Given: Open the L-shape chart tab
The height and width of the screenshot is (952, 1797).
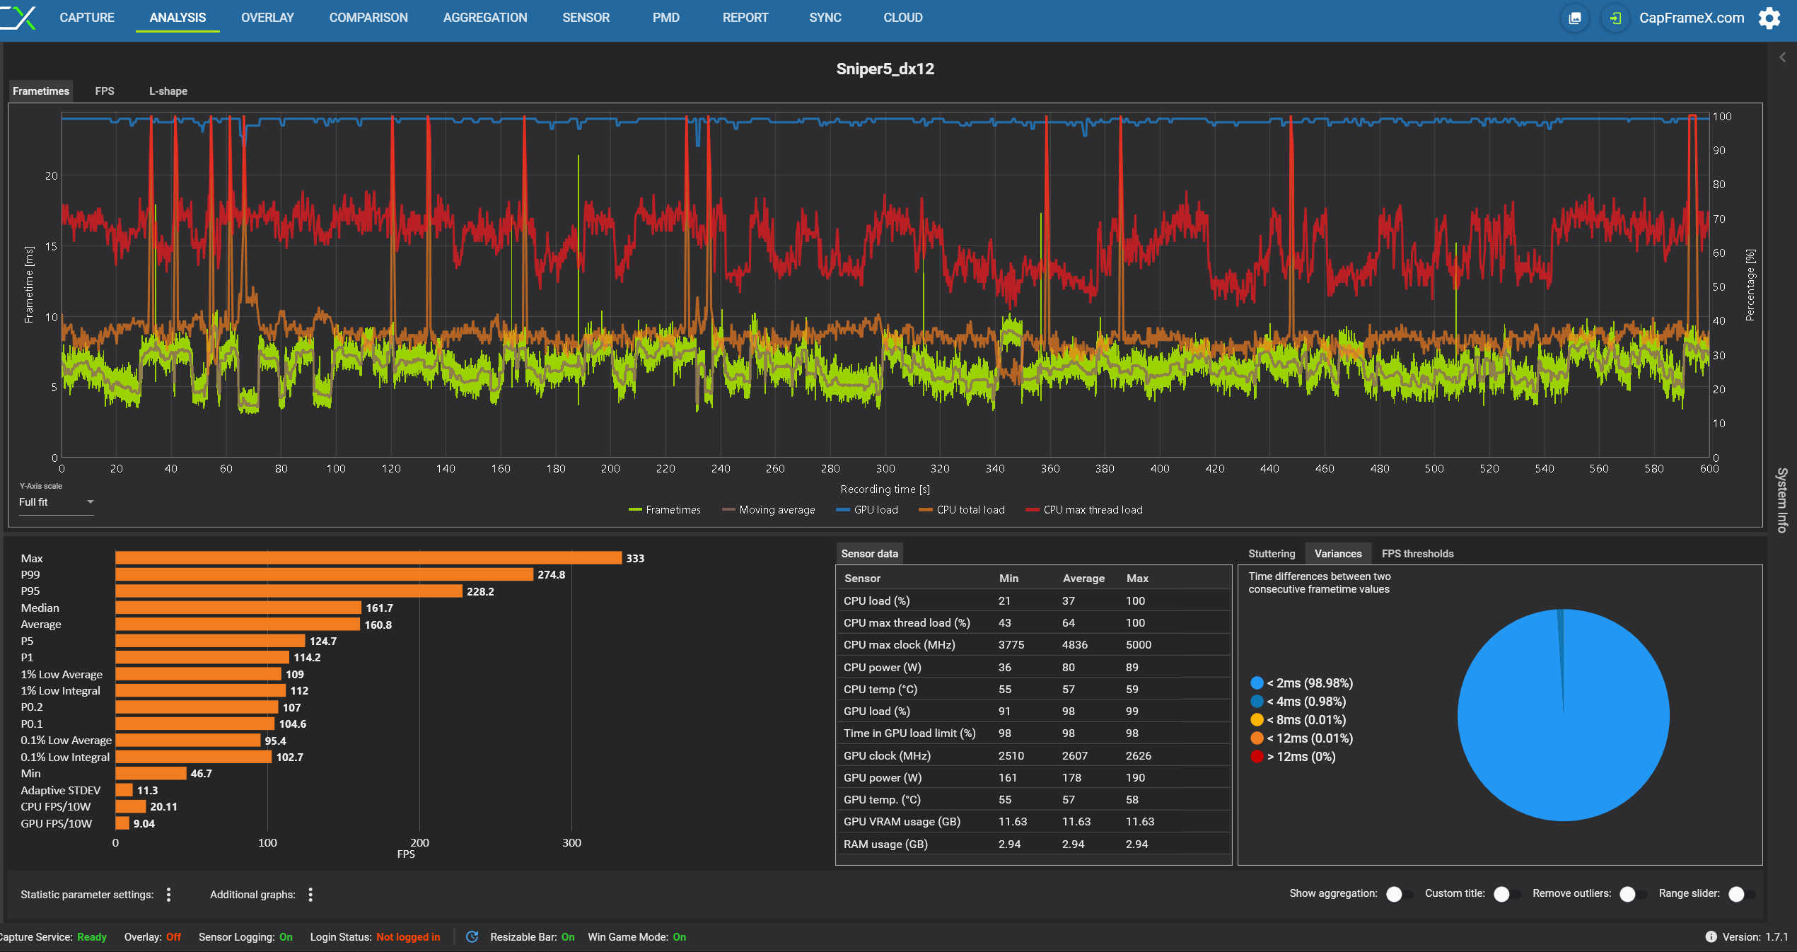Looking at the screenshot, I should point(168,91).
